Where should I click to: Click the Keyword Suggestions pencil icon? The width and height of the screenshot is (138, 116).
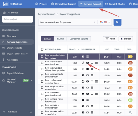[x=4, y=42]
